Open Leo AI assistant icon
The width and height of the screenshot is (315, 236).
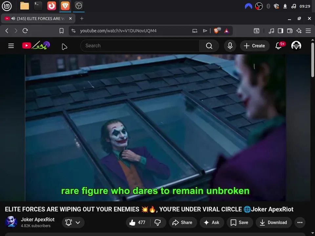tap(299, 31)
